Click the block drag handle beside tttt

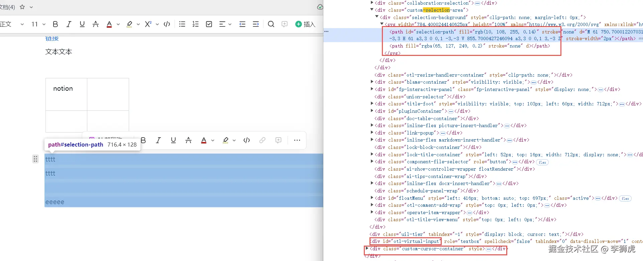click(x=35, y=159)
